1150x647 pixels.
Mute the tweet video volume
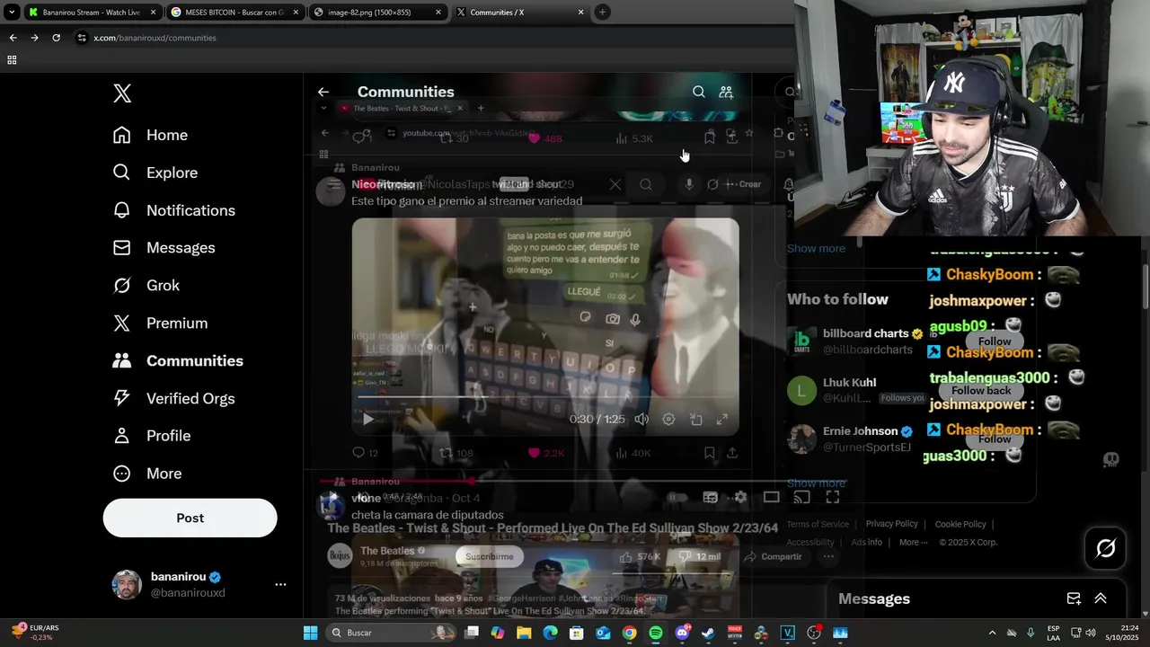coord(641,419)
